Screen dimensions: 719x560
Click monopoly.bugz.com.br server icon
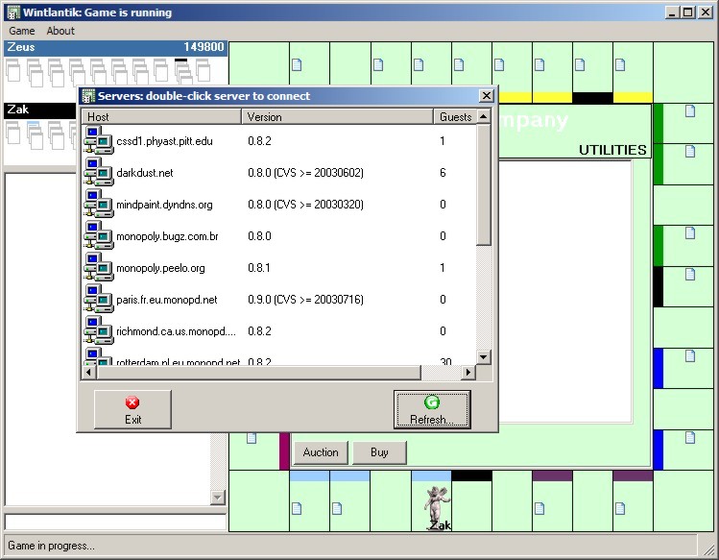point(98,235)
